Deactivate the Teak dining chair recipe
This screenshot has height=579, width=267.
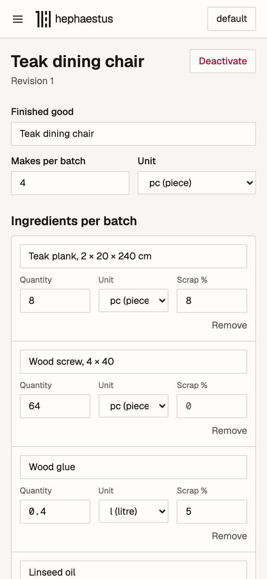(x=223, y=61)
